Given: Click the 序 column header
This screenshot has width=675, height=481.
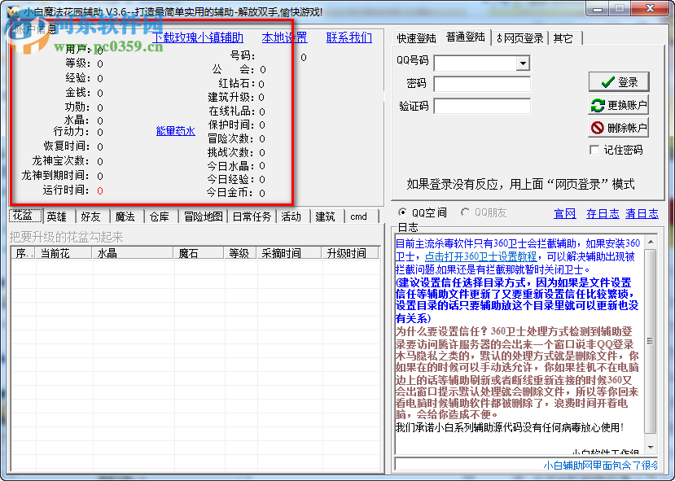Looking at the screenshot, I should click(24, 253).
